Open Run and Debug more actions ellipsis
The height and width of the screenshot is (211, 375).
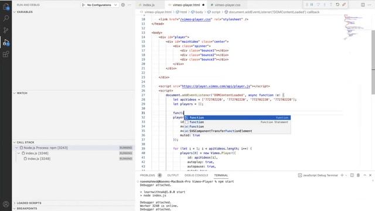tap(129, 5)
